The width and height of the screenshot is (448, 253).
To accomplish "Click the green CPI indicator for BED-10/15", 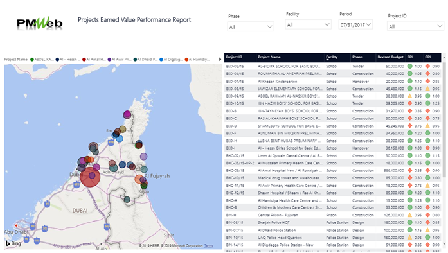I will [427, 103].
